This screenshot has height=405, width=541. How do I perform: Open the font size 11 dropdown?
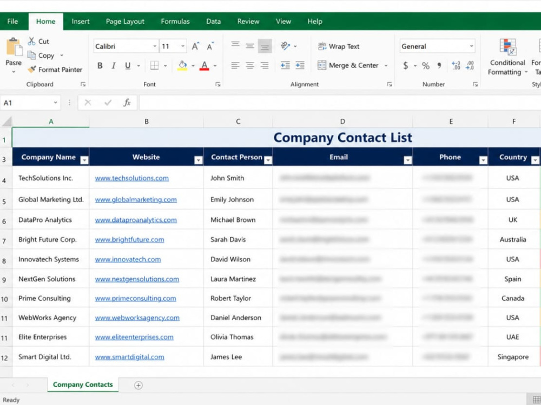(x=182, y=46)
